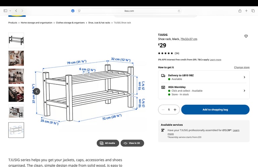
Task: Click 'Click and collect - Available' status
Action: (x=187, y=91)
